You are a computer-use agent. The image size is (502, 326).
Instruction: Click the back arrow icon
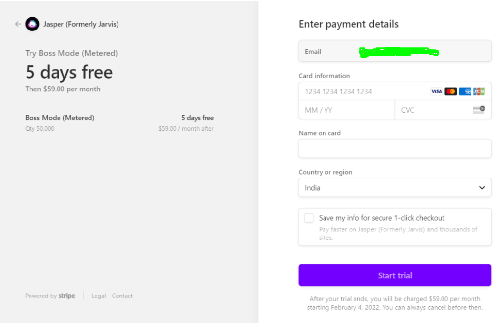(x=18, y=24)
